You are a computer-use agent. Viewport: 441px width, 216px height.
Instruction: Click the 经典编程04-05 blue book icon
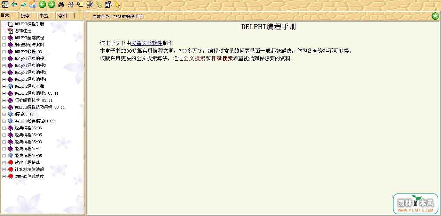point(10,156)
